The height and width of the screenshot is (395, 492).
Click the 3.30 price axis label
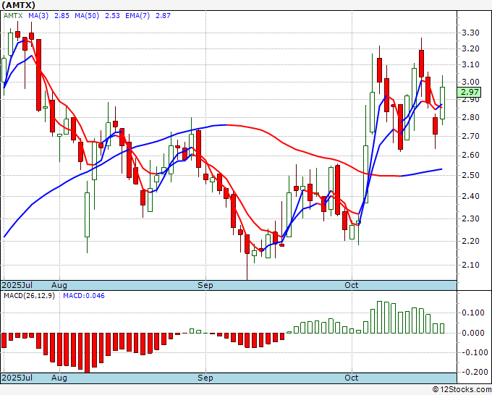coord(470,33)
